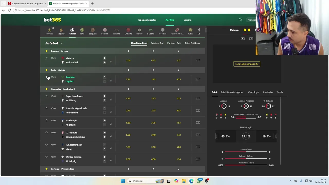Open Estatísticas de Jogador tab

[232, 92]
